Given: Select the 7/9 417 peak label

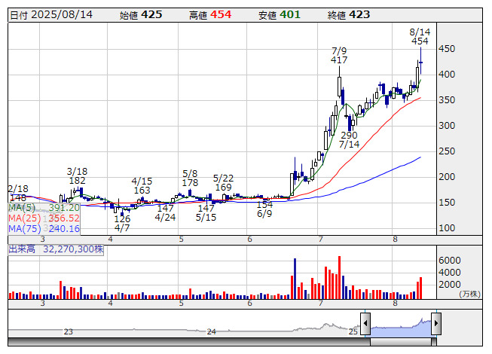Looking at the screenshot, I should pos(339,56).
